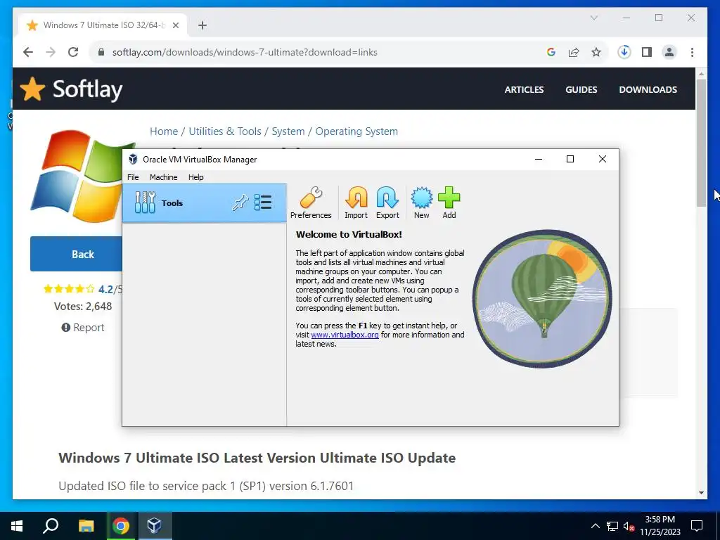Click the Import appliance icon
The width and height of the screenshot is (720, 540).
pos(356,202)
